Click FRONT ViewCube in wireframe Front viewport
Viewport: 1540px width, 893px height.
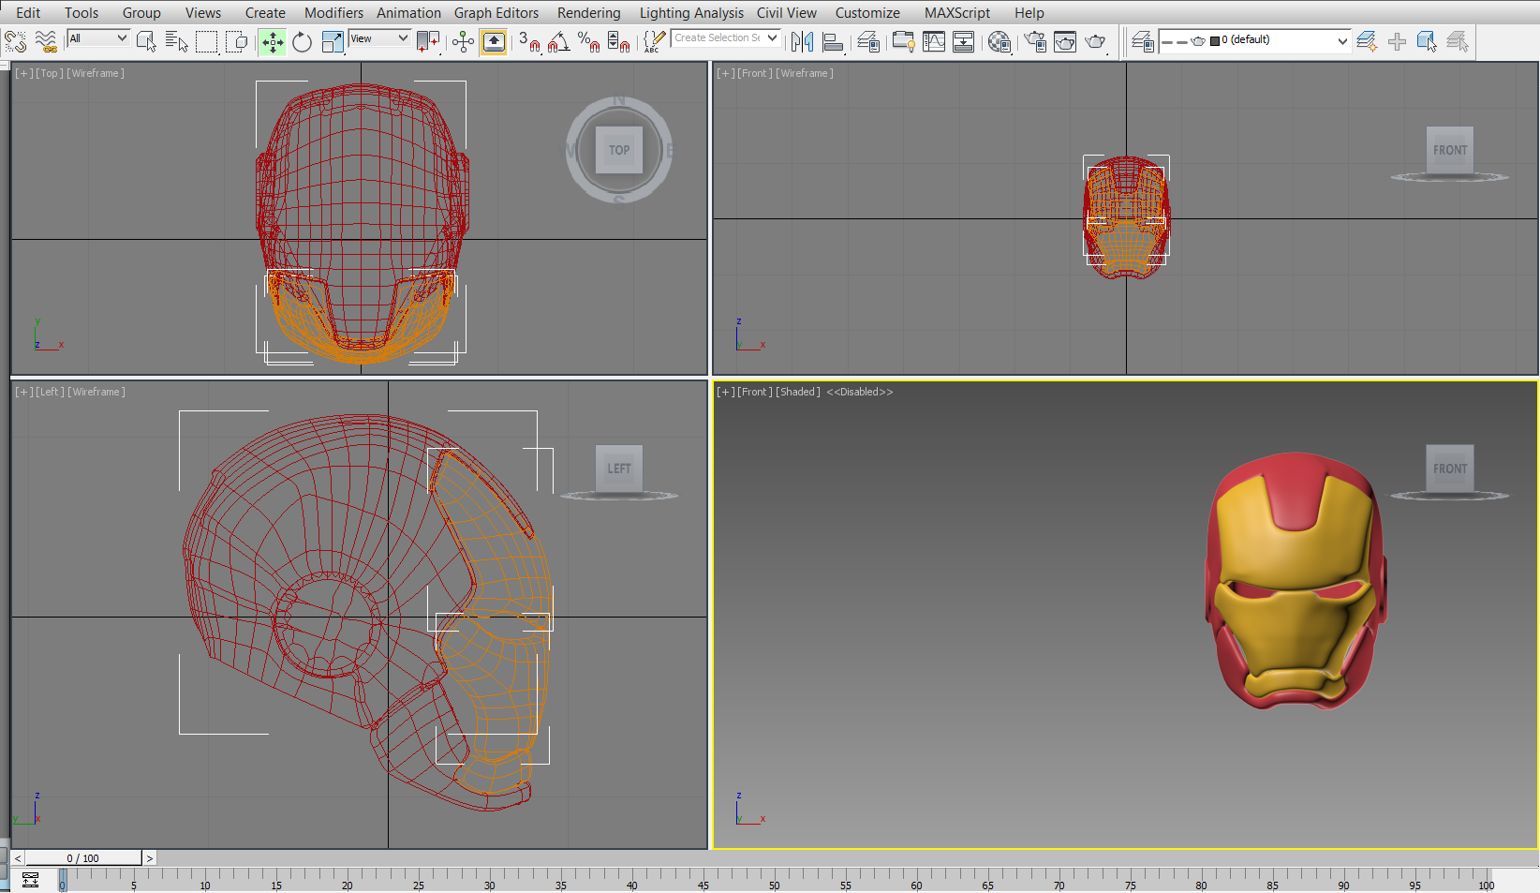1450,150
